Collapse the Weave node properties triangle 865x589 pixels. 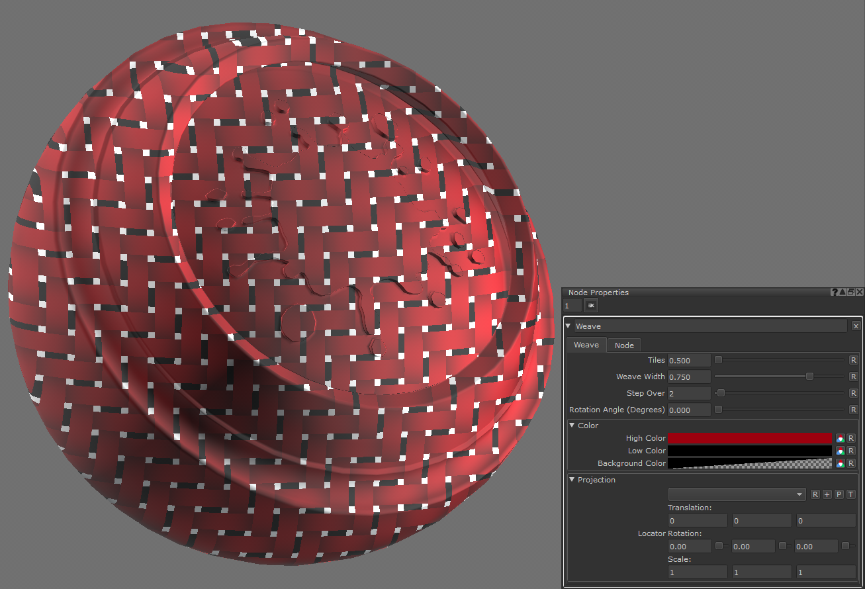(569, 326)
